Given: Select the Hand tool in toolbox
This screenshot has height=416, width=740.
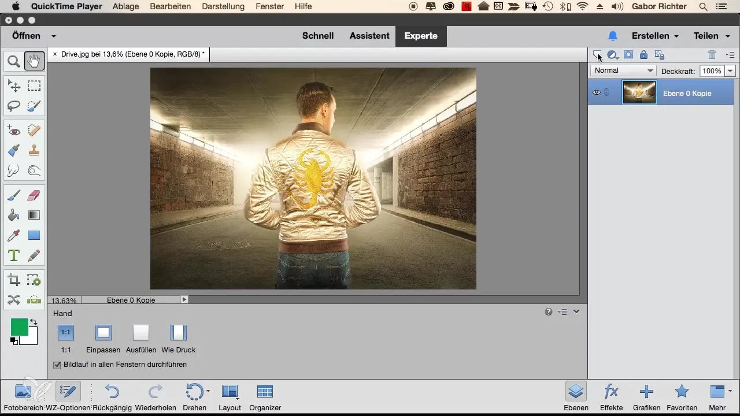Looking at the screenshot, I should point(34,61).
